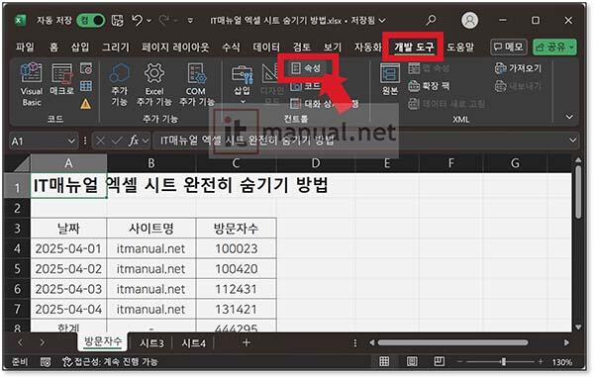Click the 130% zoom level

pos(562,362)
